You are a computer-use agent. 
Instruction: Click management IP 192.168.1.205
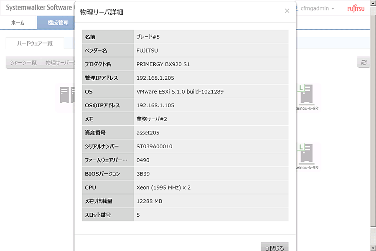155,78
